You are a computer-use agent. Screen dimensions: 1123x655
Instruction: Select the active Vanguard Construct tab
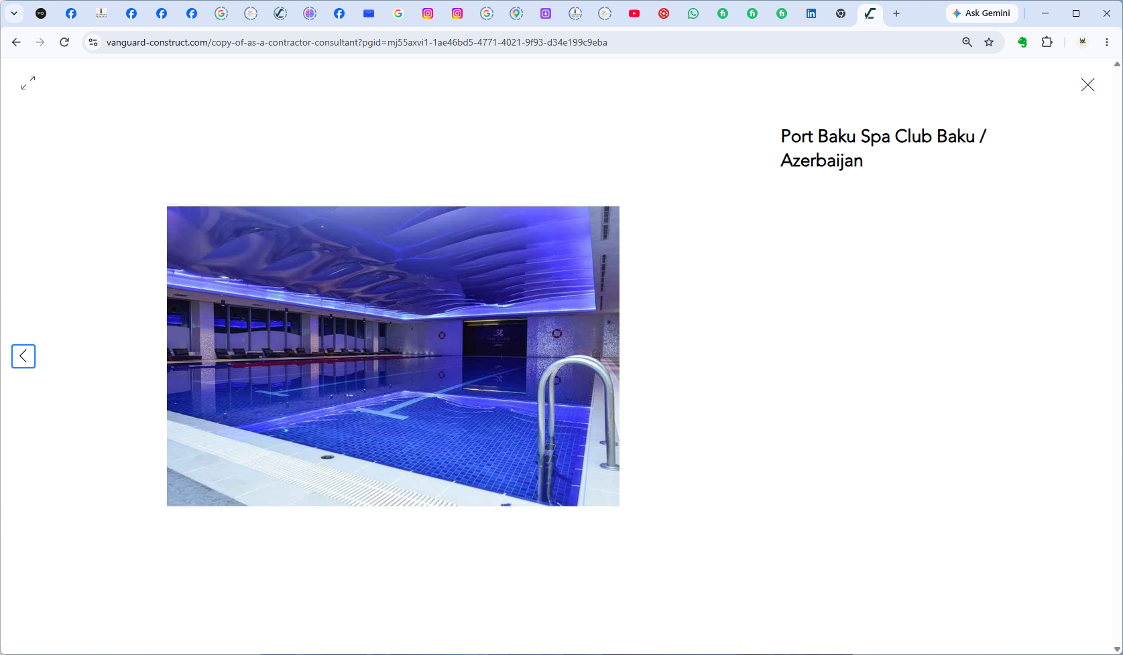pyautogui.click(x=870, y=13)
